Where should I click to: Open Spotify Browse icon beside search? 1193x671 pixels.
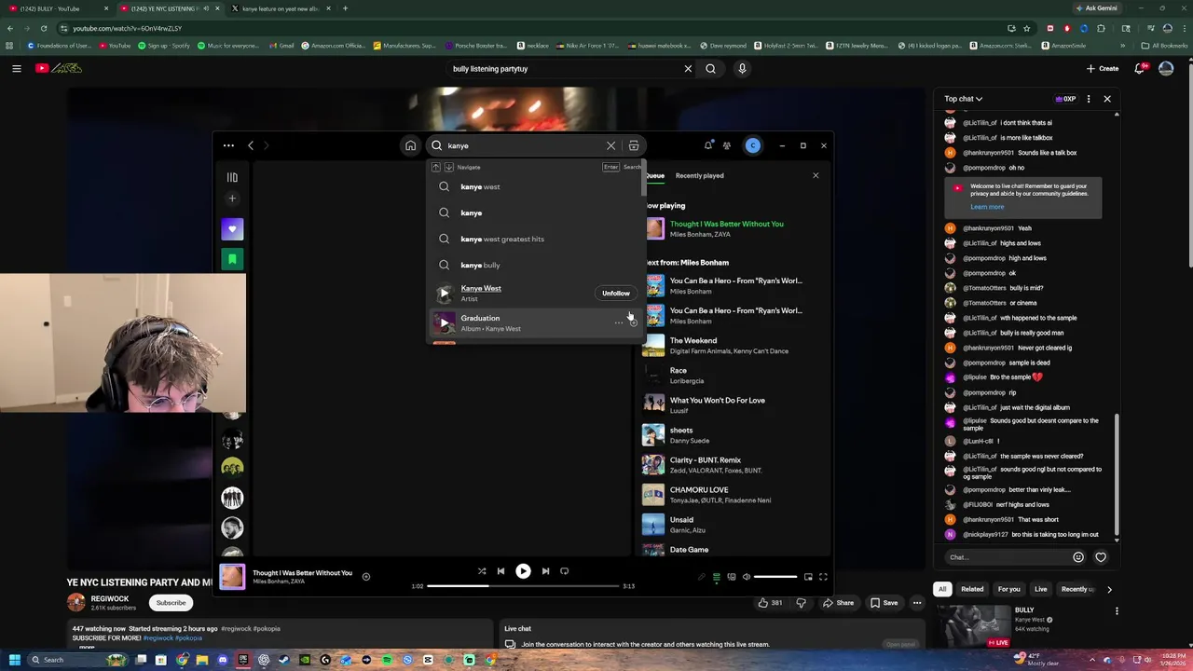(634, 145)
